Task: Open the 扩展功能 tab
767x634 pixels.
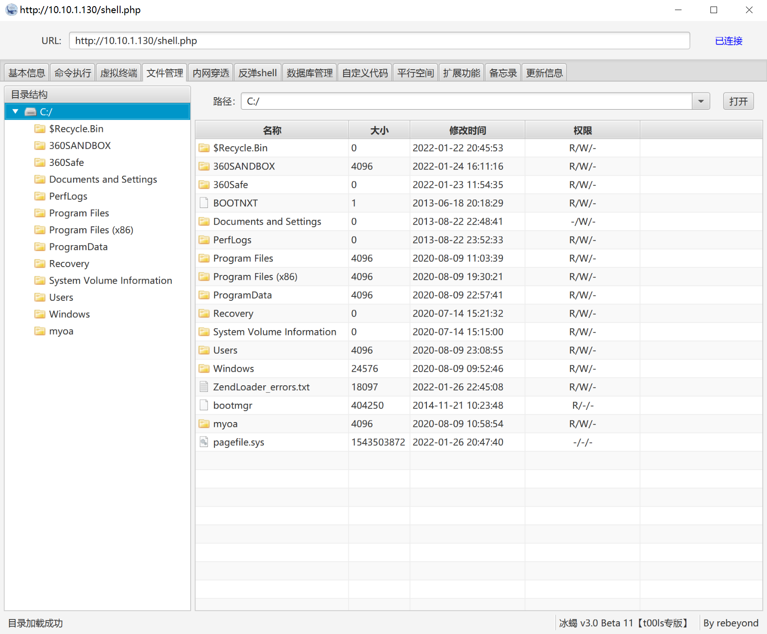Action: point(462,73)
